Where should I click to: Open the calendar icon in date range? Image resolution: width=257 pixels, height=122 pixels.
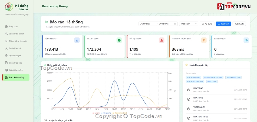click(175, 24)
